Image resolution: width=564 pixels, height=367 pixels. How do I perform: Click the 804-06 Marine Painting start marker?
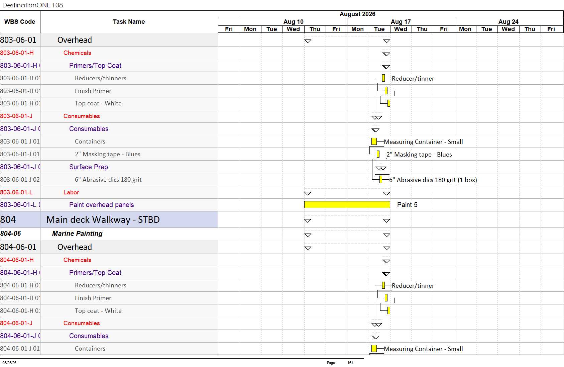click(308, 235)
